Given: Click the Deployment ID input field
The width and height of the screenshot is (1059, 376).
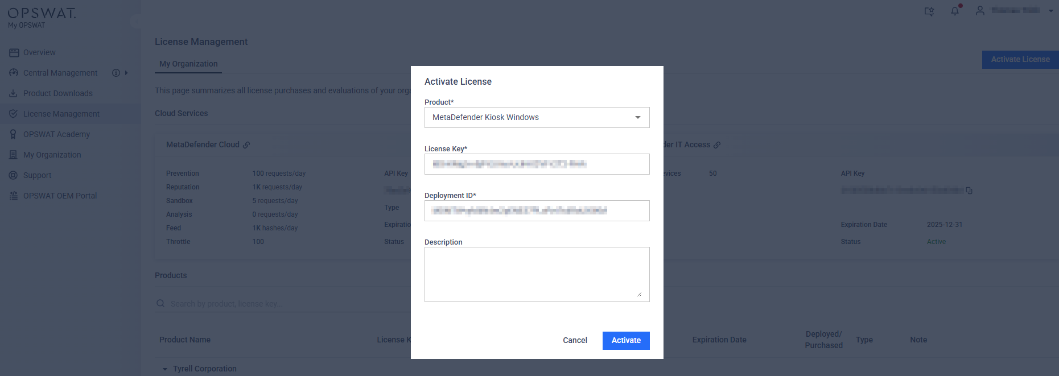Looking at the screenshot, I should [x=537, y=210].
